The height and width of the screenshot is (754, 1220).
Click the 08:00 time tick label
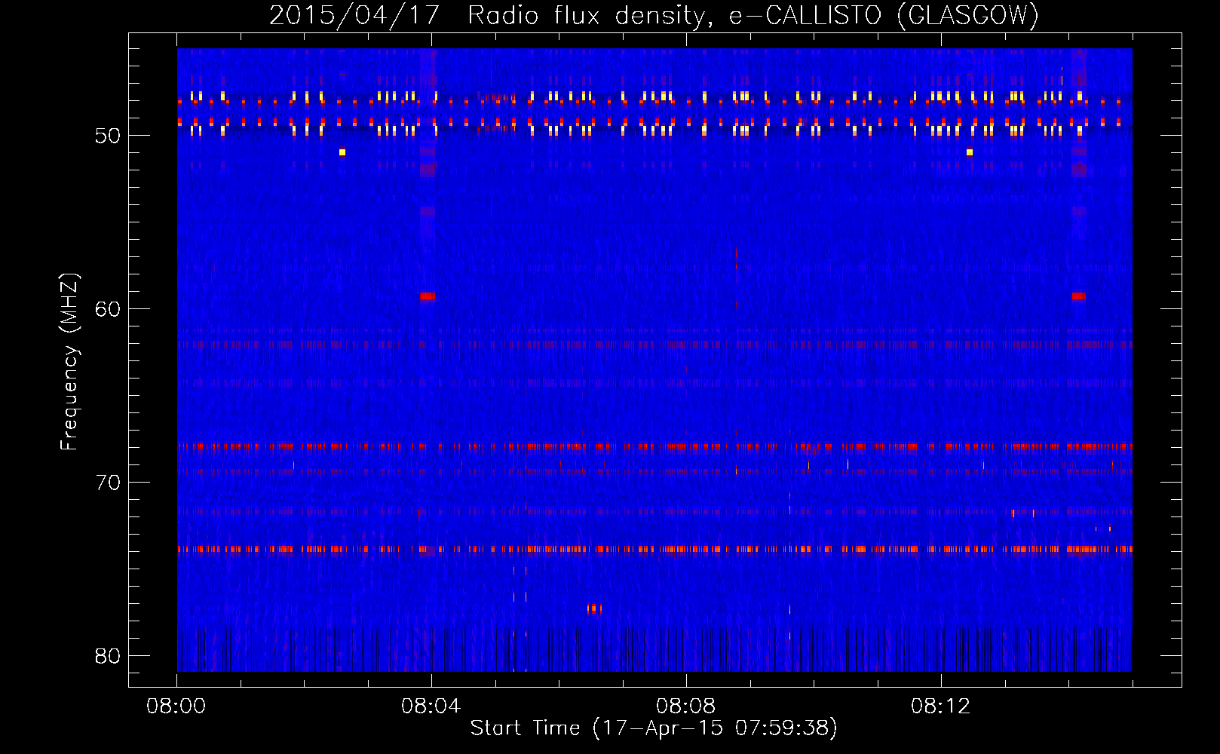(x=176, y=706)
